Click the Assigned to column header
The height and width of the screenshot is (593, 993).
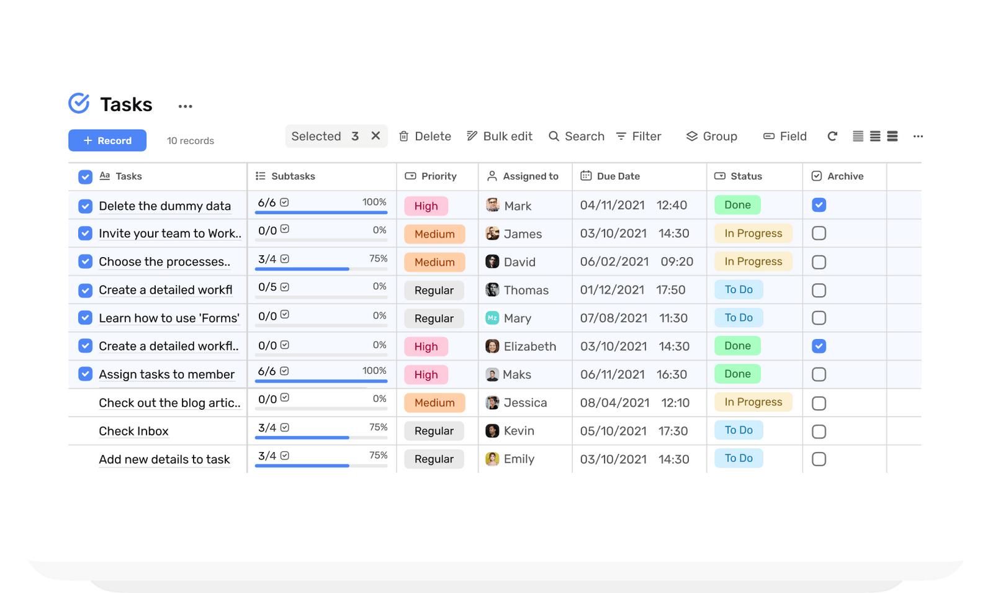pos(530,176)
